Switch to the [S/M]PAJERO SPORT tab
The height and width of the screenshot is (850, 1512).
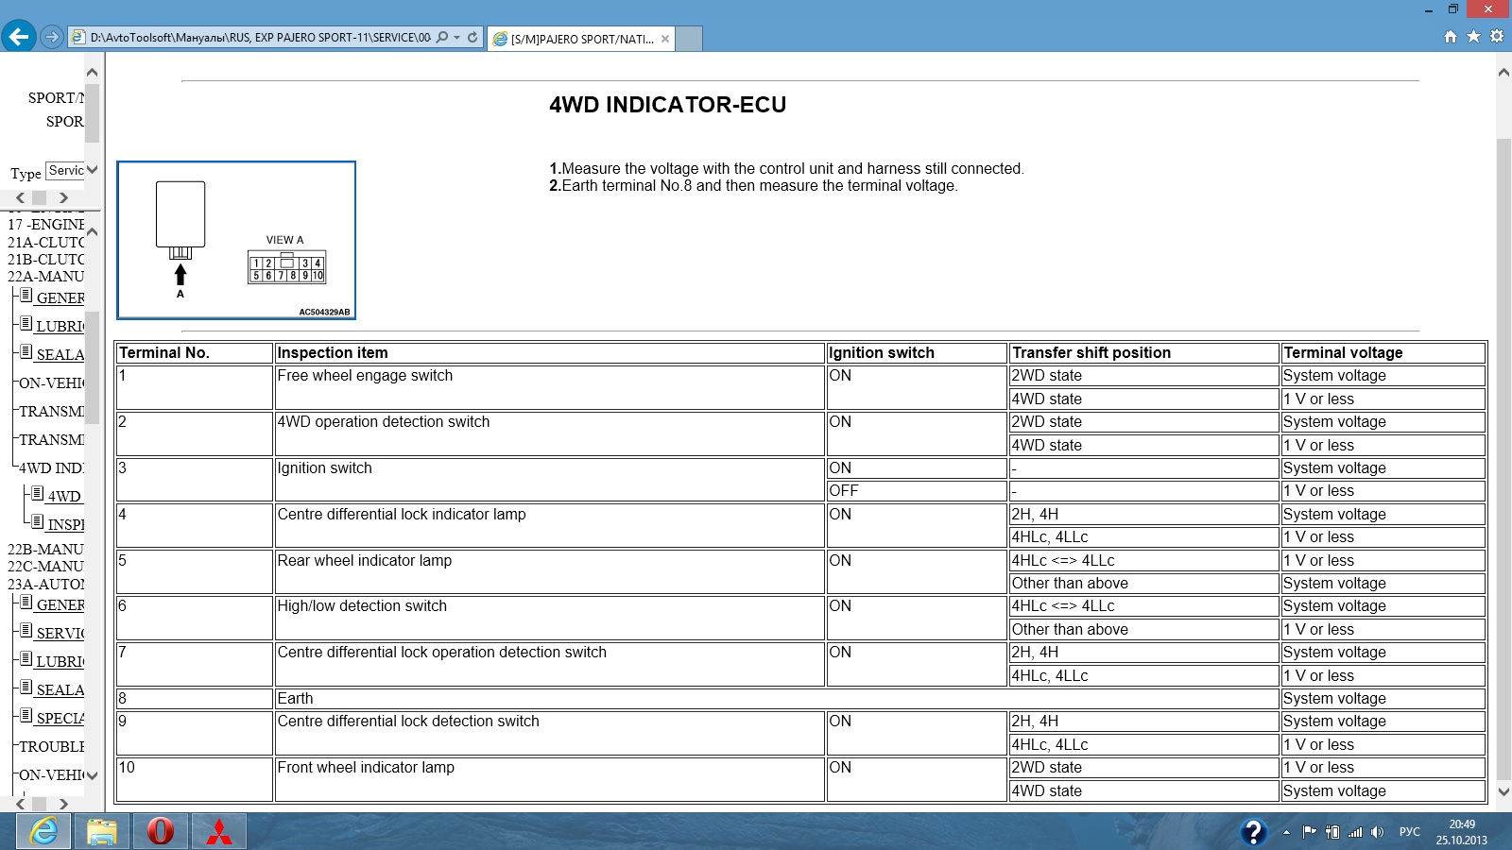pyautogui.click(x=581, y=39)
